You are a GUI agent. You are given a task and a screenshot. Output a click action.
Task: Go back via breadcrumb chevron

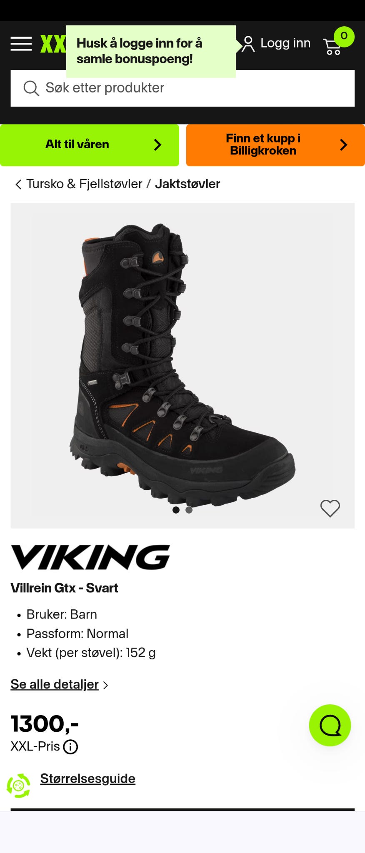click(x=18, y=184)
